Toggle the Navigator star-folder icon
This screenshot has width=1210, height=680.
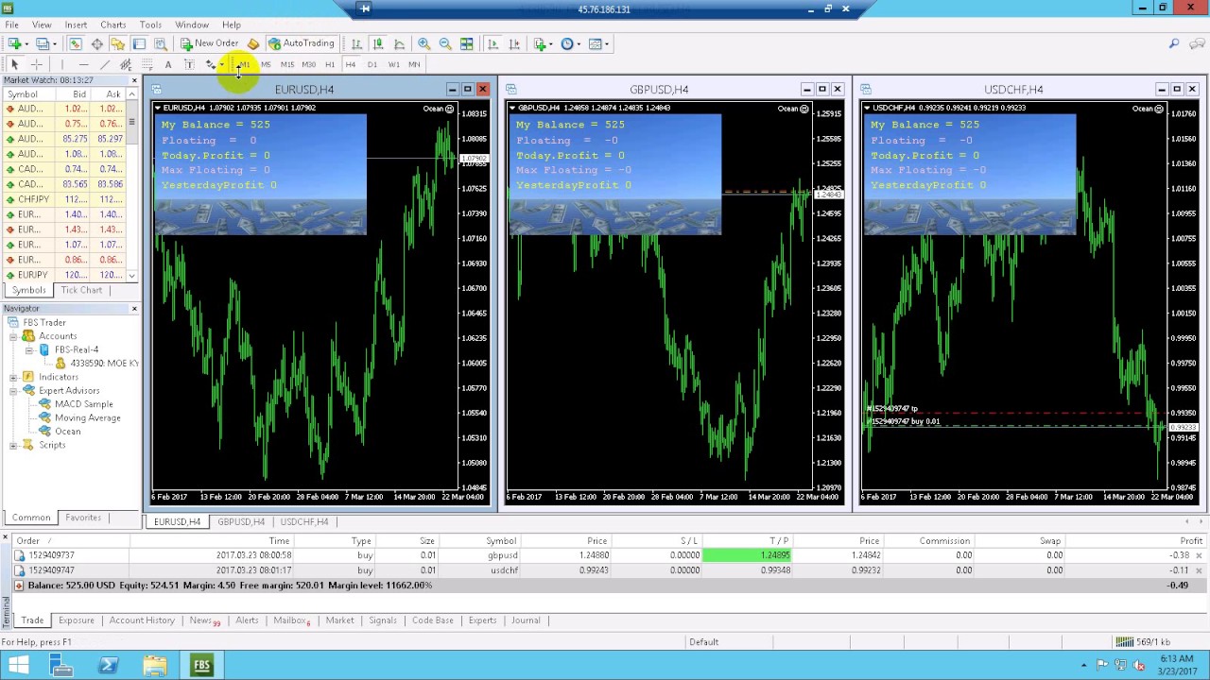[x=117, y=43]
